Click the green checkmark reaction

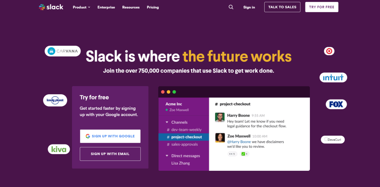(x=245, y=154)
